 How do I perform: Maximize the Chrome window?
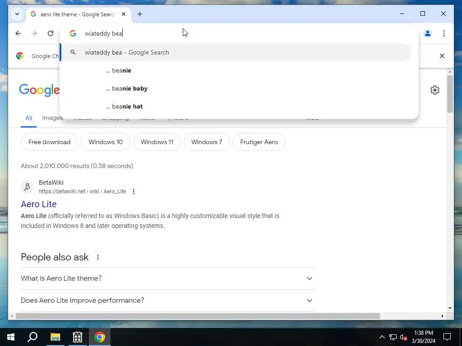pos(422,14)
